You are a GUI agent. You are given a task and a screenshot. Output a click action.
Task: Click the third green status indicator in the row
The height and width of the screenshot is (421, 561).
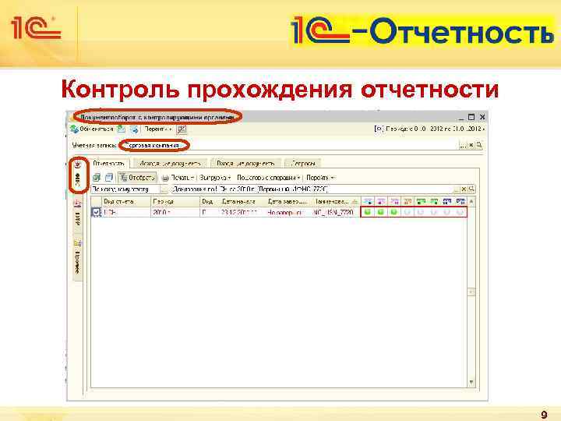tap(394, 212)
